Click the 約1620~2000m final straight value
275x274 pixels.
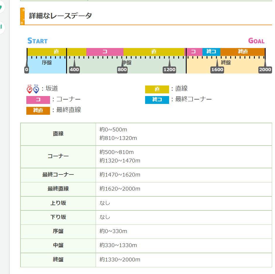[x=120, y=189]
